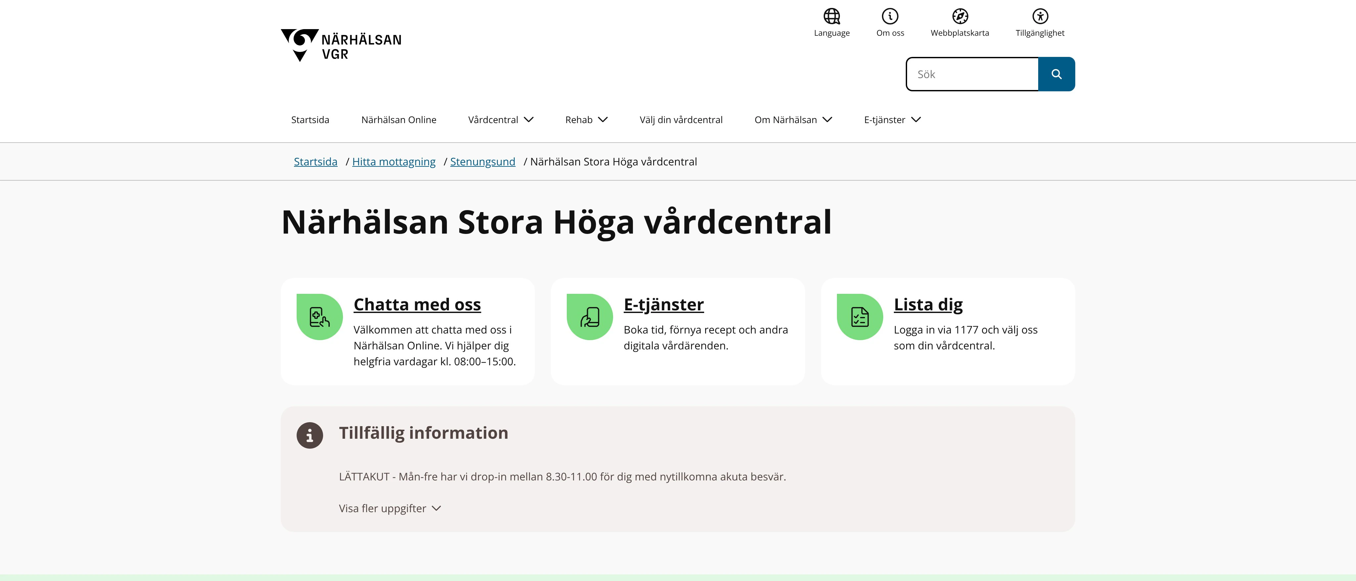Click the LÄTTAKUT drop-in information text
This screenshot has height=581, width=1356.
562,477
